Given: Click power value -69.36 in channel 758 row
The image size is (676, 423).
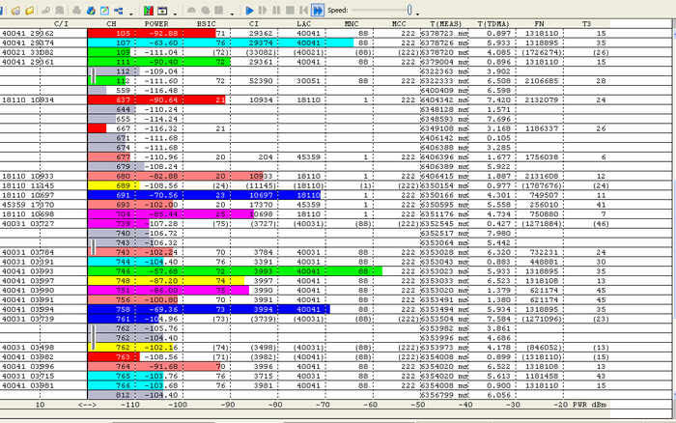Looking at the screenshot, I should point(162,309).
